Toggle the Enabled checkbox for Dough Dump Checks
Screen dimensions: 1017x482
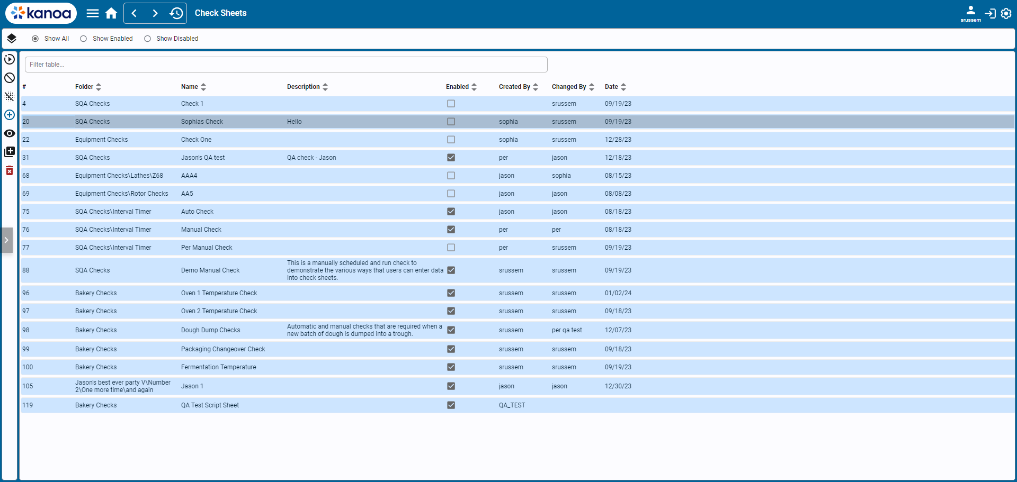(x=451, y=330)
